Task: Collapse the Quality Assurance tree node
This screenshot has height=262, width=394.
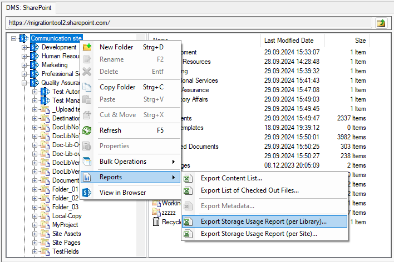Action: coord(24,83)
